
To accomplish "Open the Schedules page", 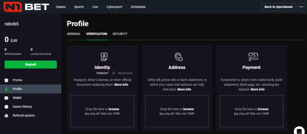I will point(138,7).
